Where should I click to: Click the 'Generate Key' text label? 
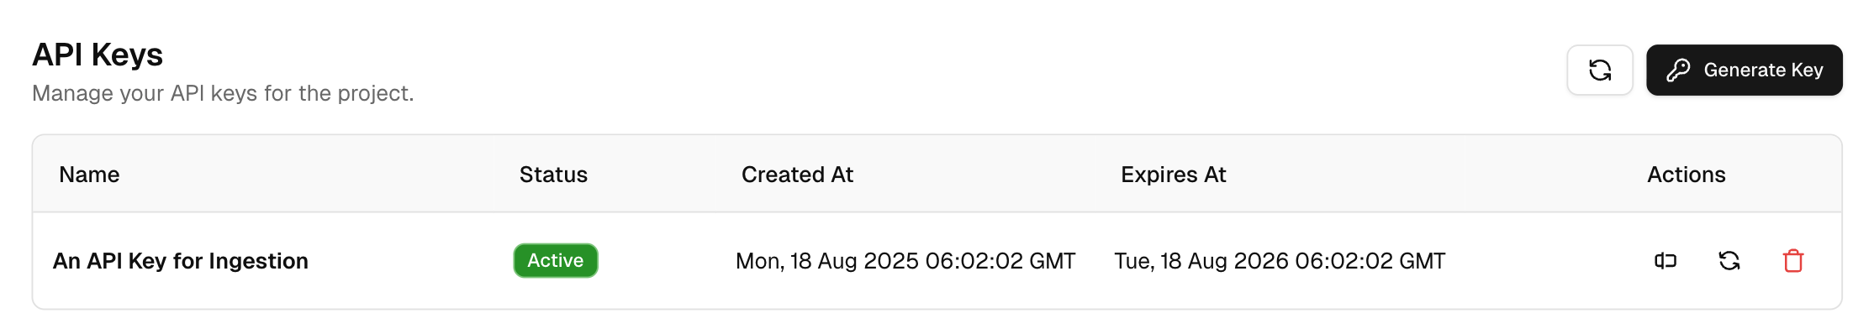tap(1763, 70)
